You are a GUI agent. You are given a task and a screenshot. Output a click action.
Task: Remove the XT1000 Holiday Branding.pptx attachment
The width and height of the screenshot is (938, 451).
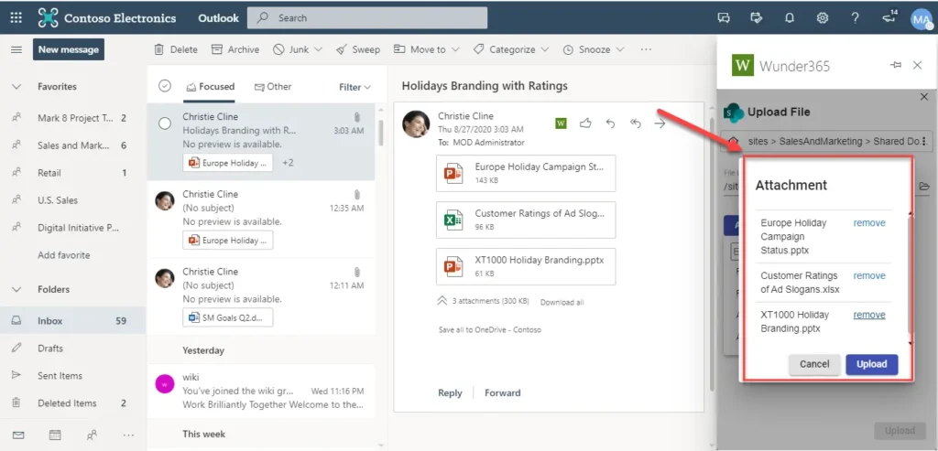pyautogui.click(x=869, y=315)
